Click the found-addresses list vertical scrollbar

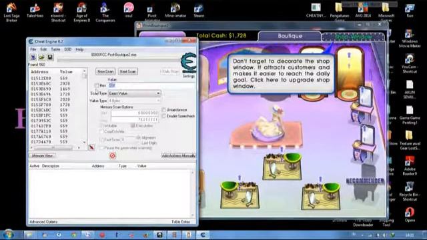tap(85, 106)
